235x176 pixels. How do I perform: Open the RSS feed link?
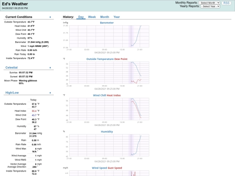pyautogui.click(x=226, y=3)
